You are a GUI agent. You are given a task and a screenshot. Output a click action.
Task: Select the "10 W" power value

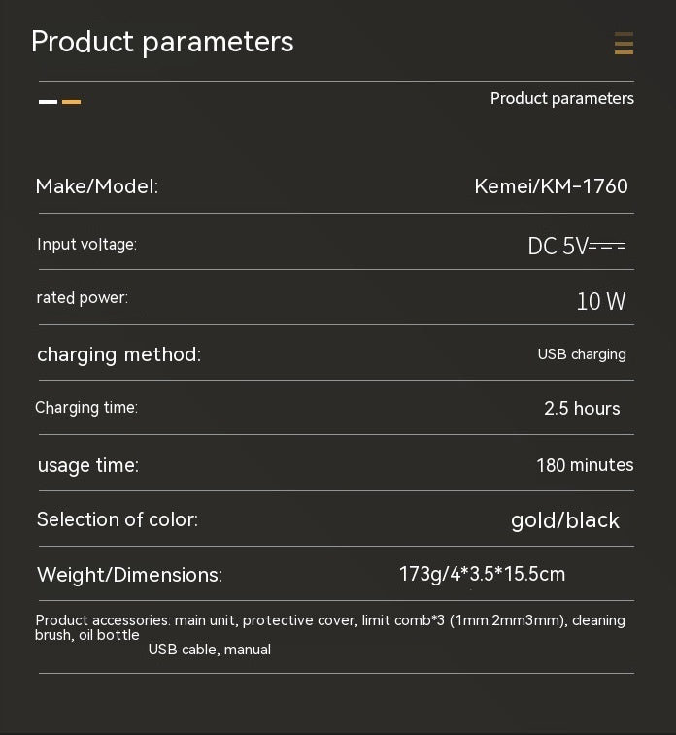[601, 301]
